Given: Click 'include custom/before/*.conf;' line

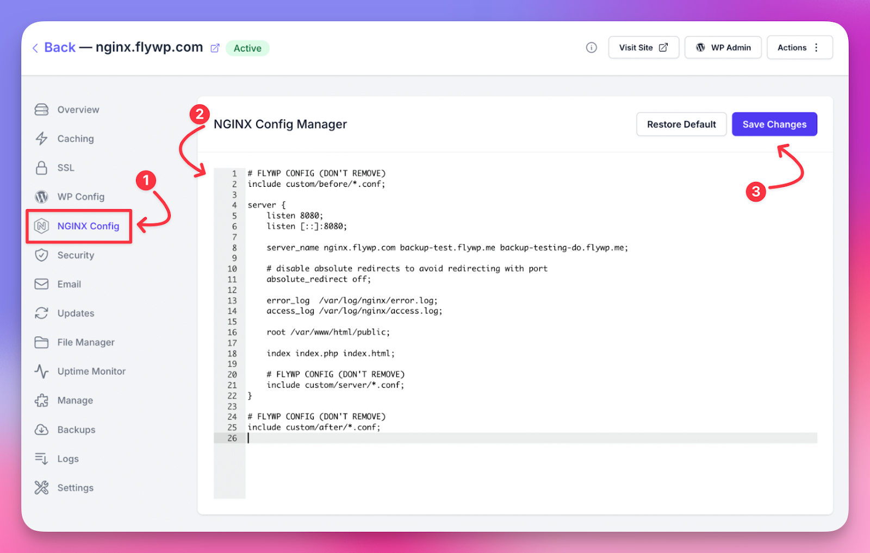Looking at the screenshot, I should coord(316,184).
